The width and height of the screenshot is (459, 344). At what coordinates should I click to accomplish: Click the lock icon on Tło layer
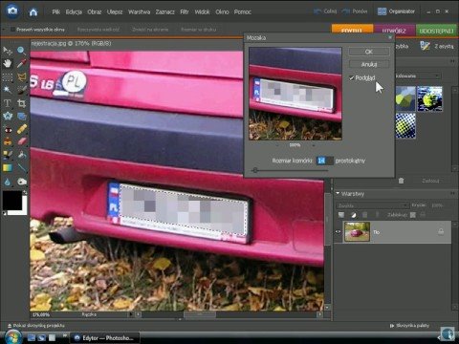click(x=441, y=231)
